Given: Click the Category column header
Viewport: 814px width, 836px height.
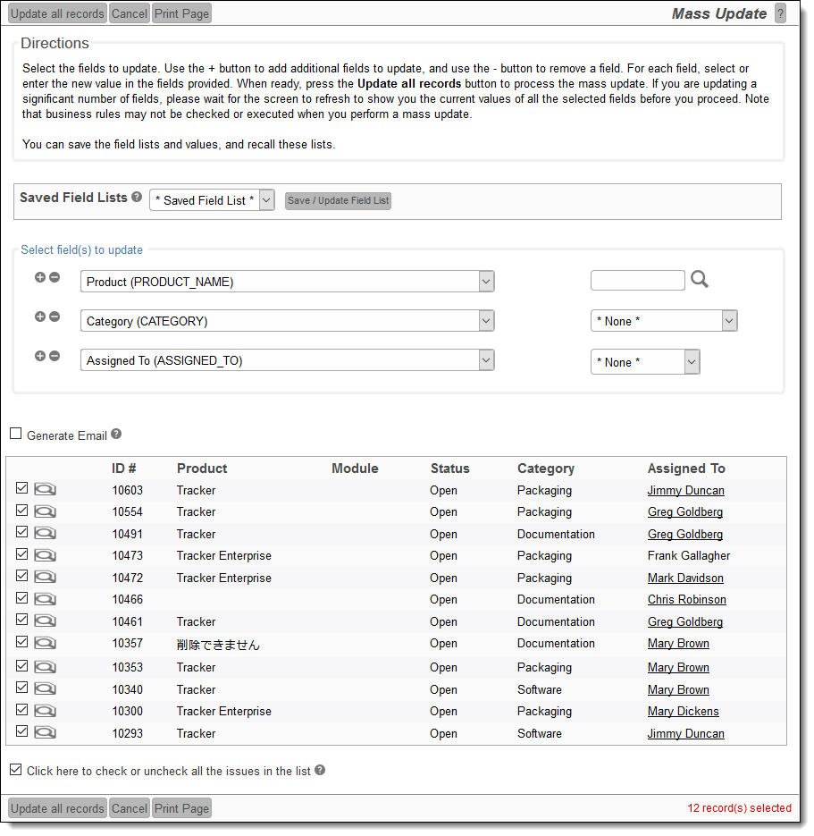Looking at the screenshot, I should click(x=546, y=469).
